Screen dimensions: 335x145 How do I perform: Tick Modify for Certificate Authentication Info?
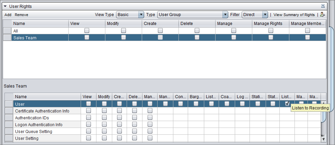(104, 110)
